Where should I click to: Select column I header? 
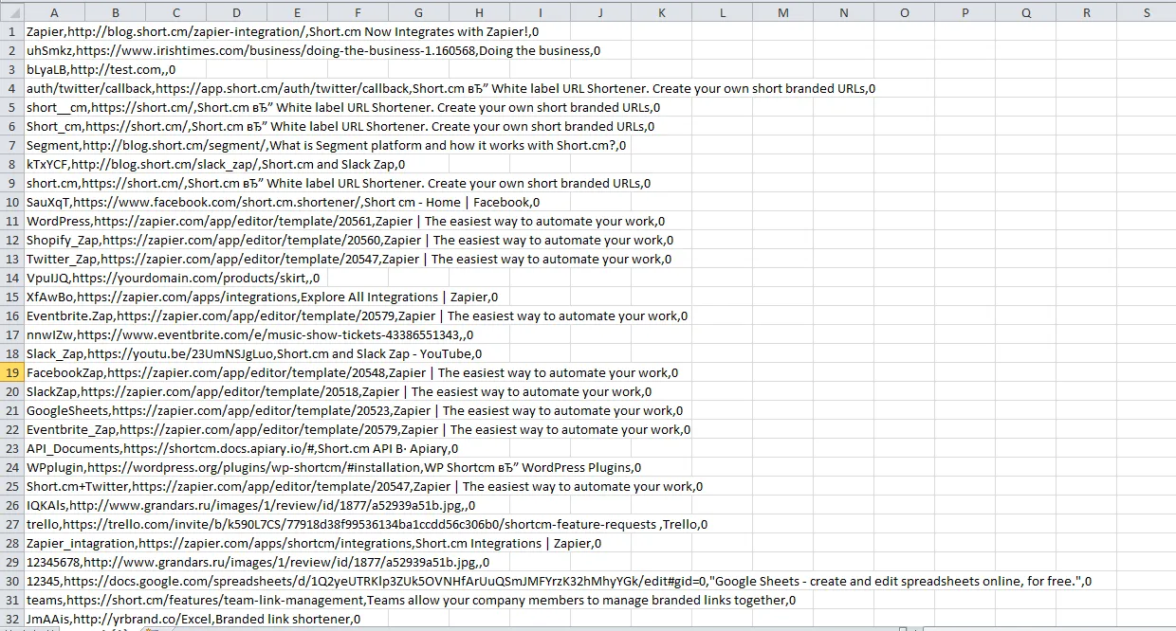coord(540,12)
